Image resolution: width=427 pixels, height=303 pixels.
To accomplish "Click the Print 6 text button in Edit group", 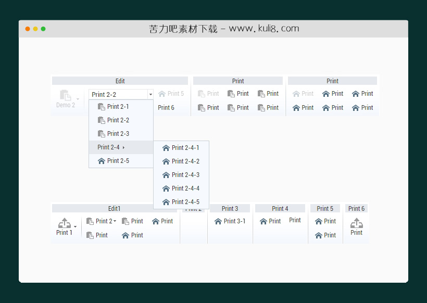I will [x=166, y=108].
